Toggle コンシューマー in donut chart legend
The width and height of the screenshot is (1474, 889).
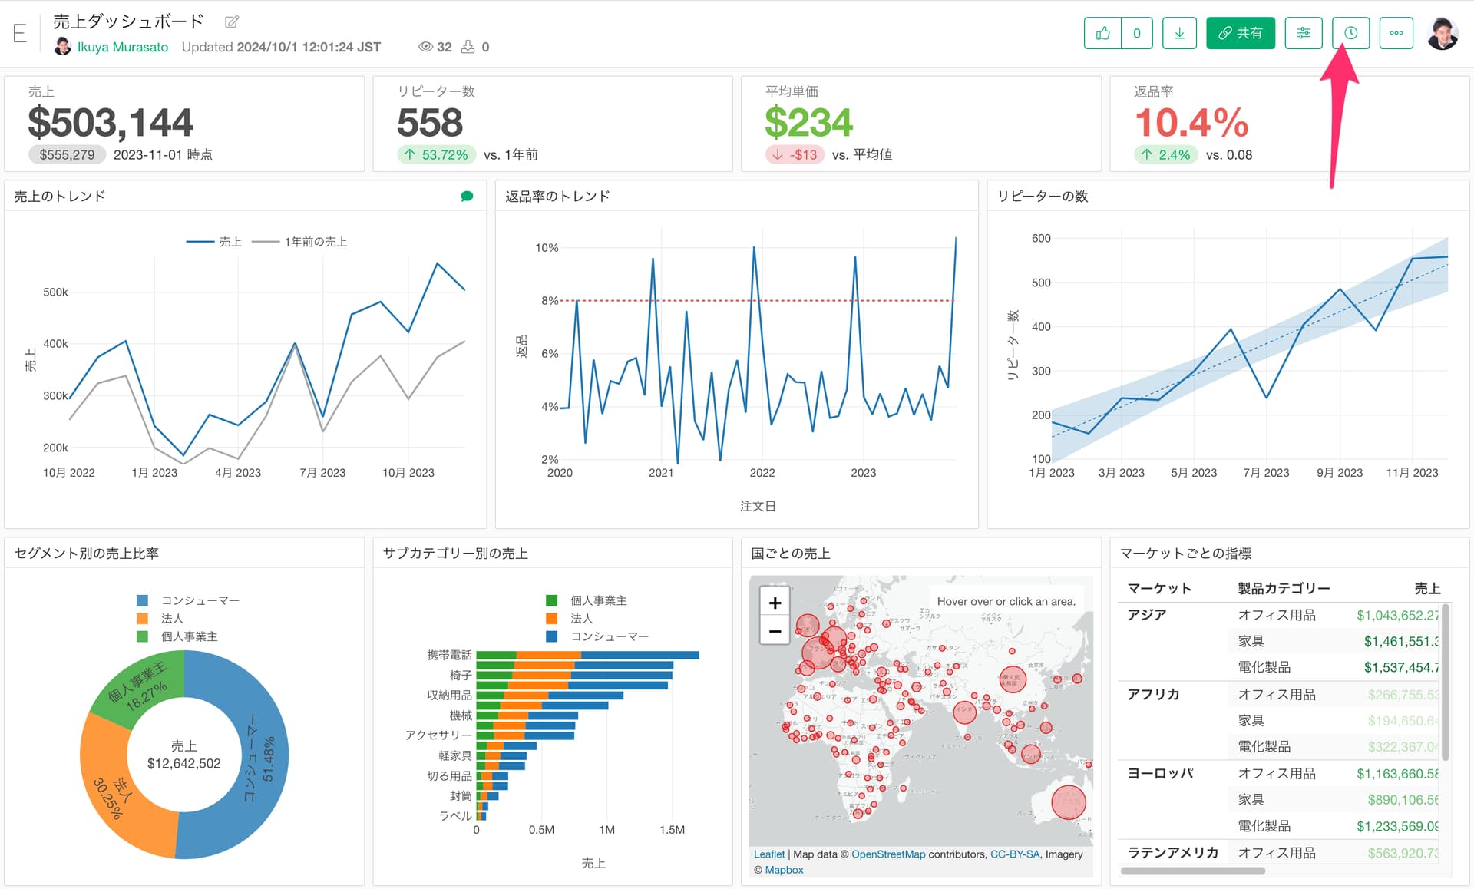point(188,600)
